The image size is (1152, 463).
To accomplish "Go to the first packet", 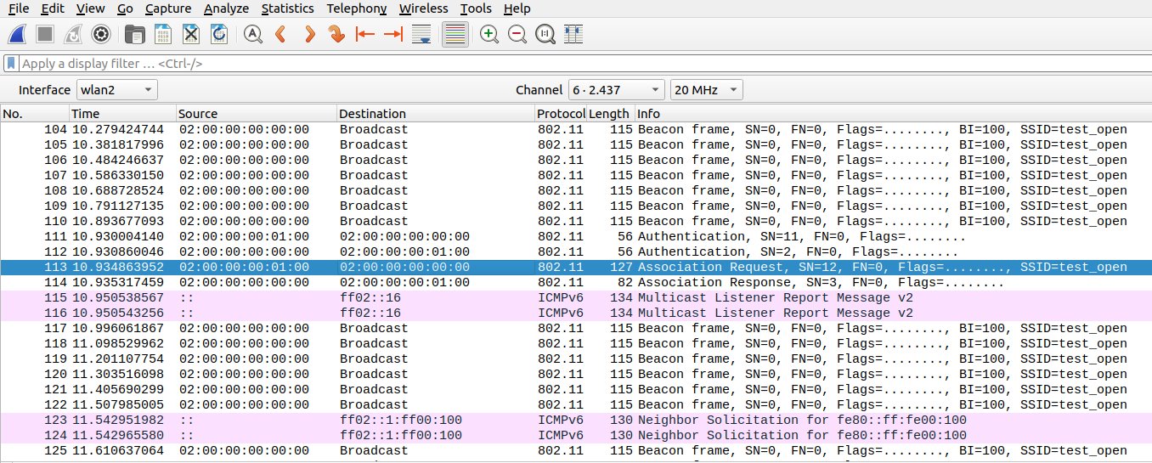I will tap(365, 34).
